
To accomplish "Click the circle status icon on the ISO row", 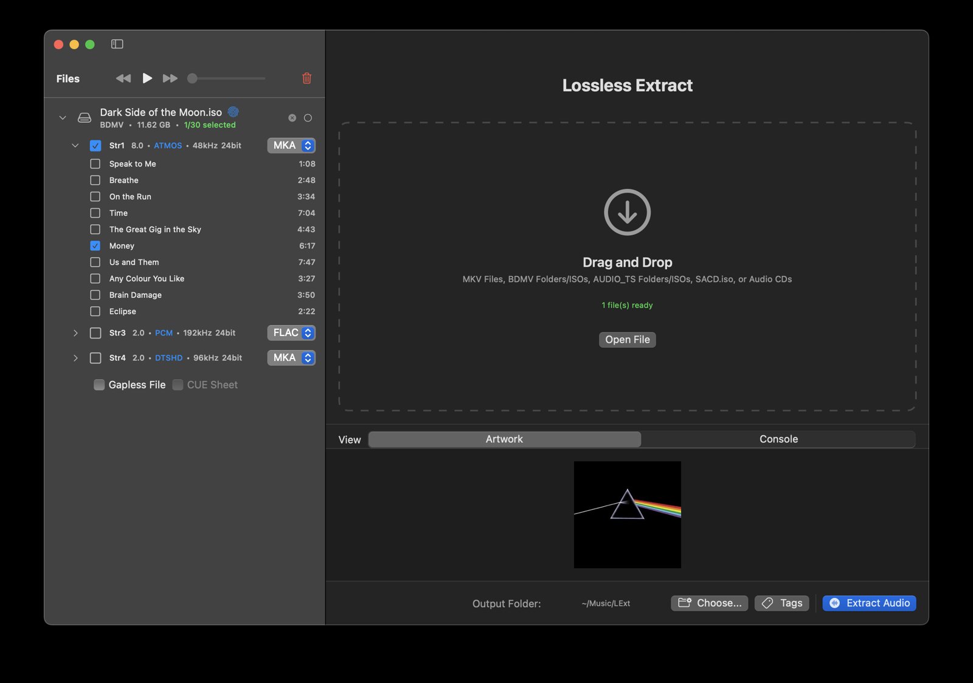I will tap(308, 118).
